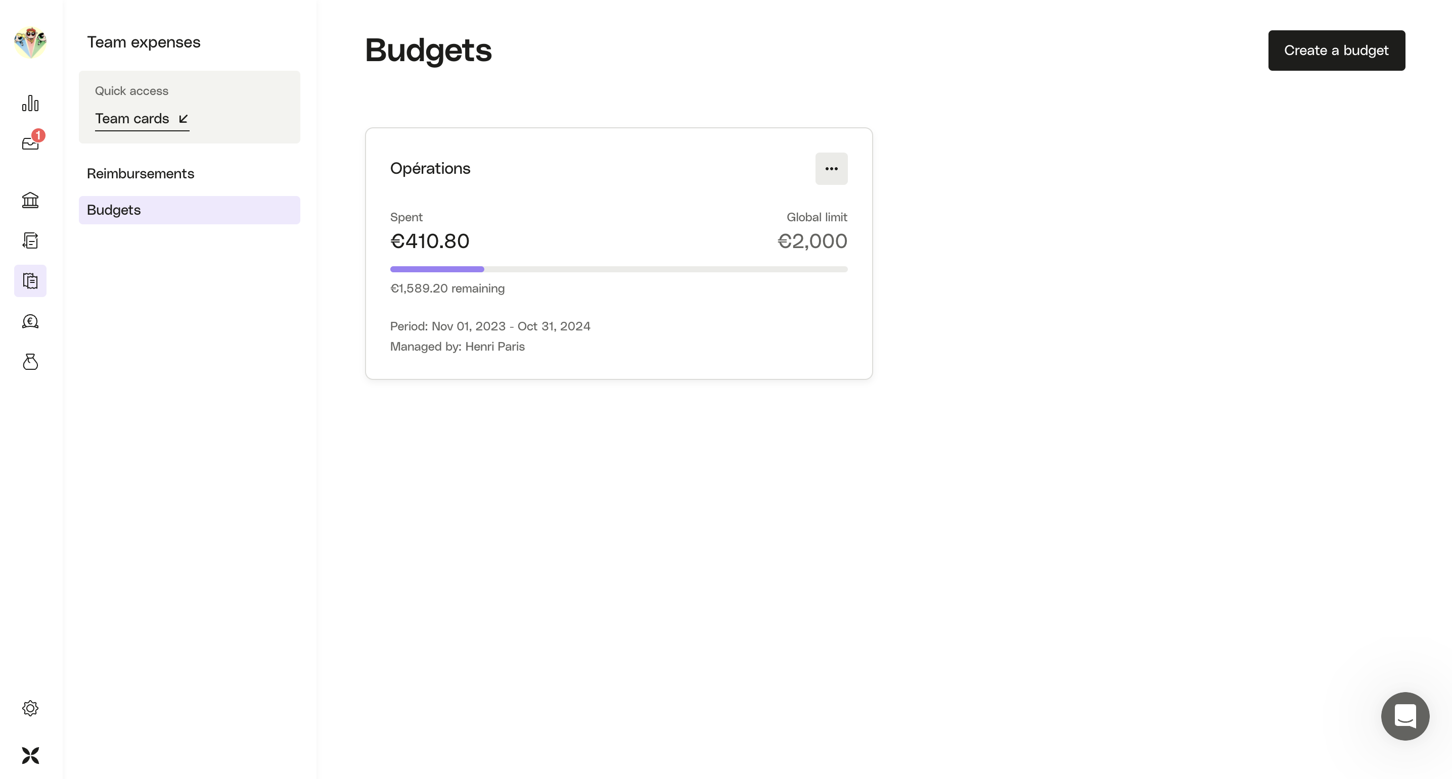Open the inbox with notification badge

coord(30,143)
